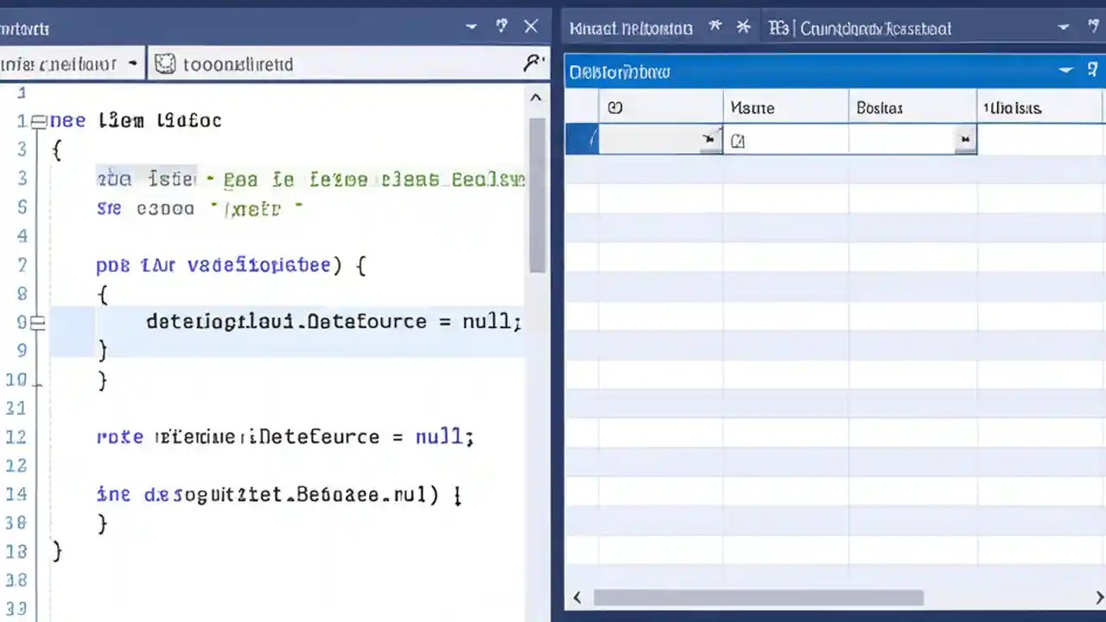This screenshot has height=622, width=1106.
Task: Click the small square icon inside the search box
Action: tap(165, 64)
